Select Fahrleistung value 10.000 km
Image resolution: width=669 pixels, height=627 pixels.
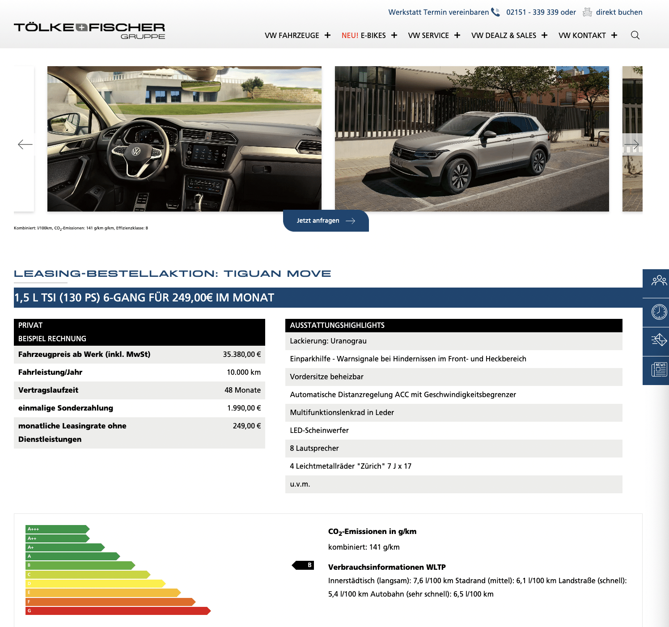[244, 372]
